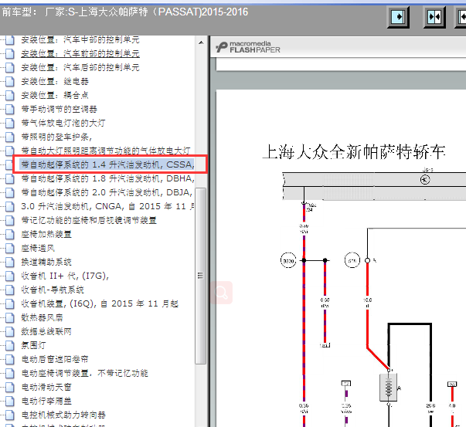This screenshot has height=427, width=466.
Task: Click battery symbol A in wiring diagram
Action: (389, 388)
